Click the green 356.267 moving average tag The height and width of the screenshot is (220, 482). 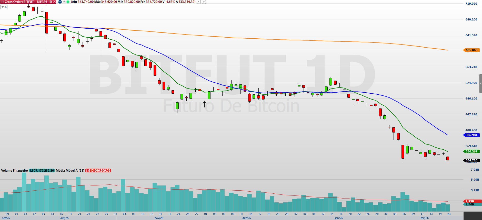(x=471, y=151)
